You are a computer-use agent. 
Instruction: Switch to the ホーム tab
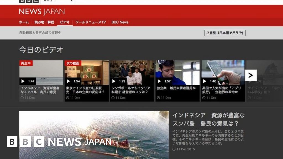pyautogui.click(x=23, y=22)
